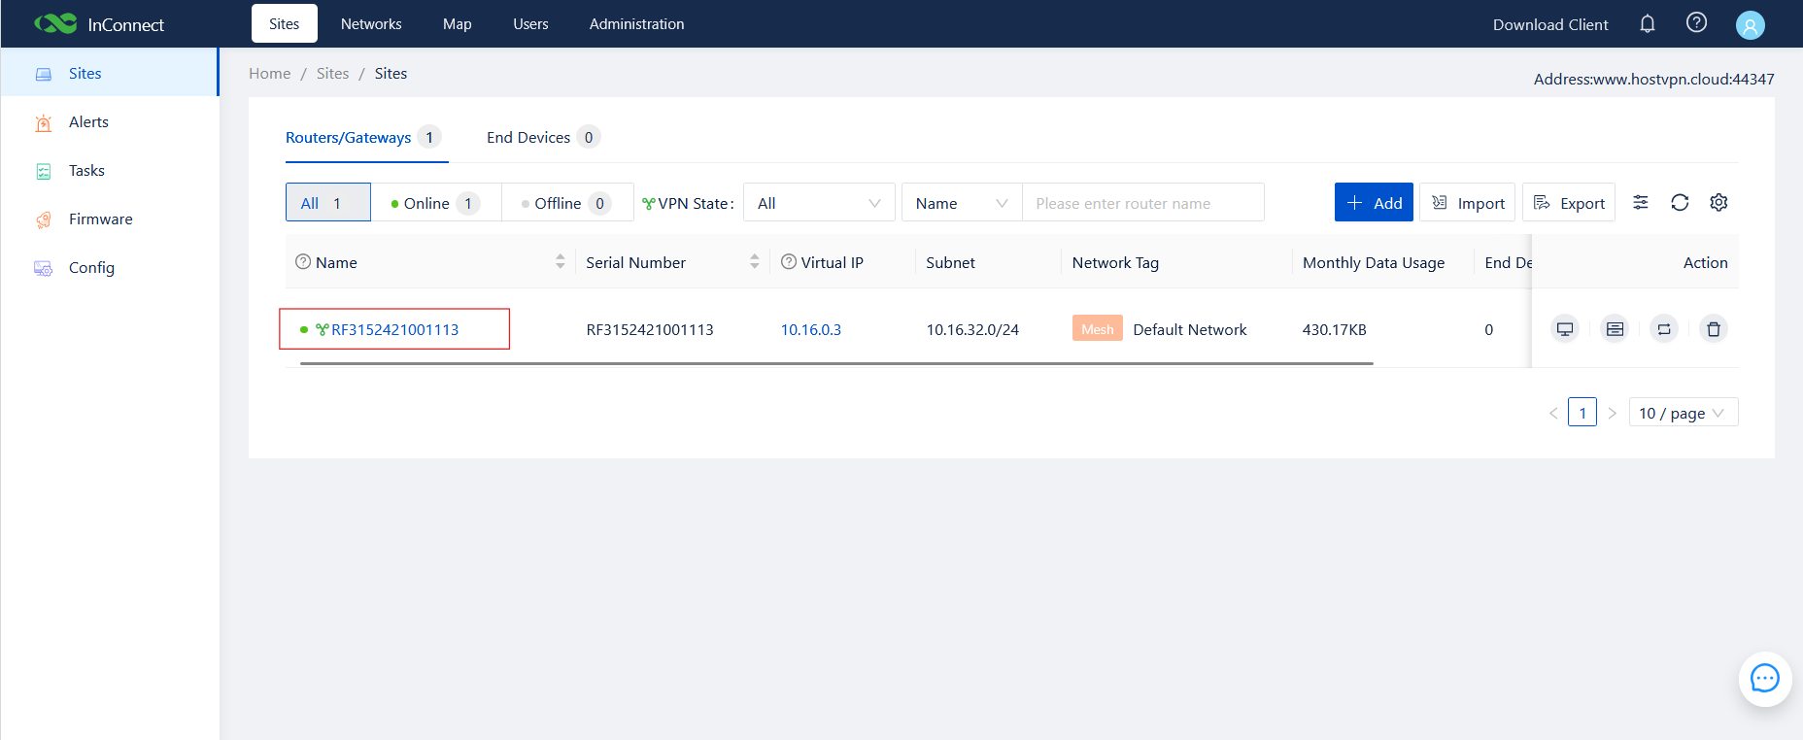This screenshot has height=740, width=1803.
Task: Filter routers by Online status
Action: 436,202
